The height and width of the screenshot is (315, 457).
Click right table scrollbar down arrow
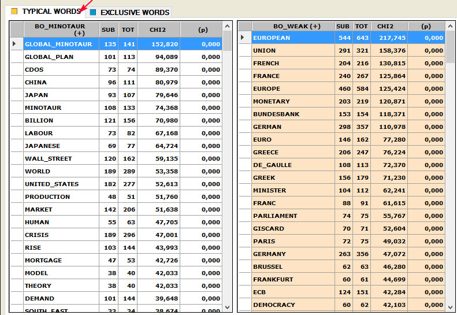point(450,307)
